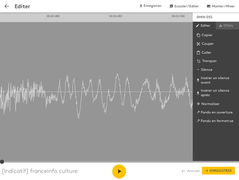Image resolution: width=239 pixels, height=180 pixels.
Task: Click the 00:02:450 timeline marker
Action: click(116, 16)
